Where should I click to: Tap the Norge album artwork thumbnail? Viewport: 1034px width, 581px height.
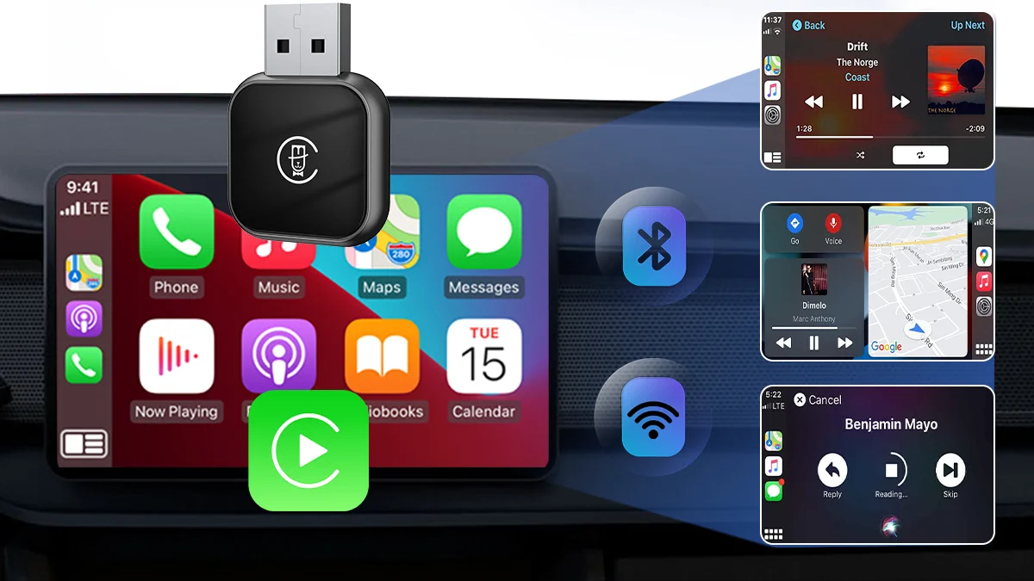point(955,79)
